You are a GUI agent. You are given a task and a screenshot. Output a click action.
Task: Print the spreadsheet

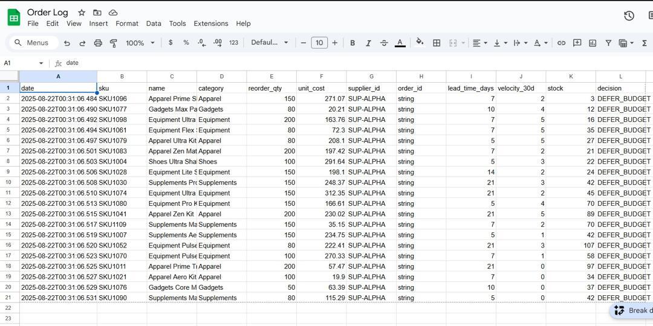98,43
